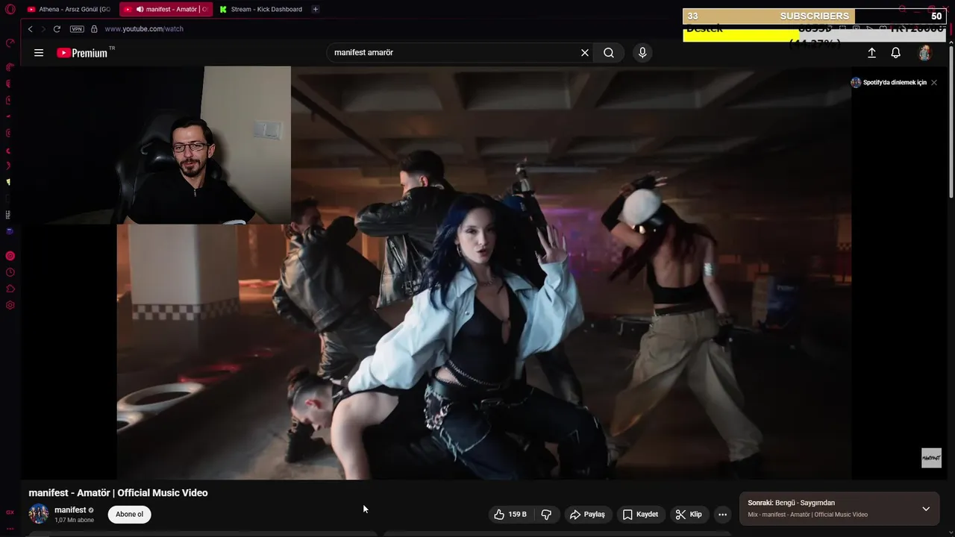Viewport: 955px width, 537px height.
Task: View site security lock information
Action: pyautogui.click(x=94, y=29)
